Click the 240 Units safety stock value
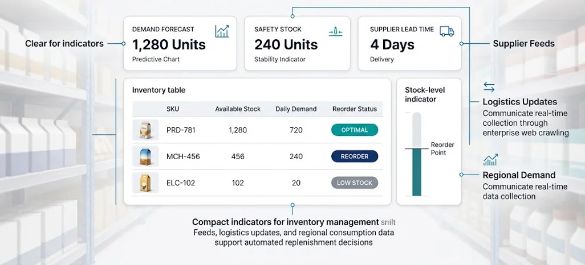 point(286,45)
